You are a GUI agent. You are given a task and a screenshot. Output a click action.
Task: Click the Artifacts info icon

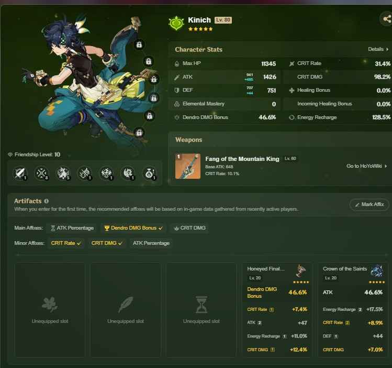[46, 201]
